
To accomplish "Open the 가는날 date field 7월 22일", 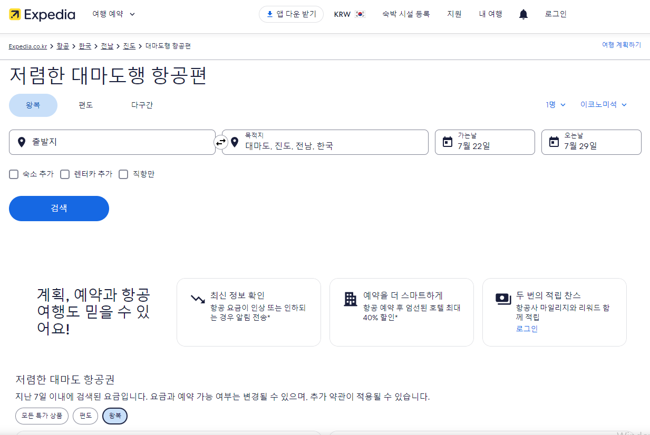I will (485, 142).
